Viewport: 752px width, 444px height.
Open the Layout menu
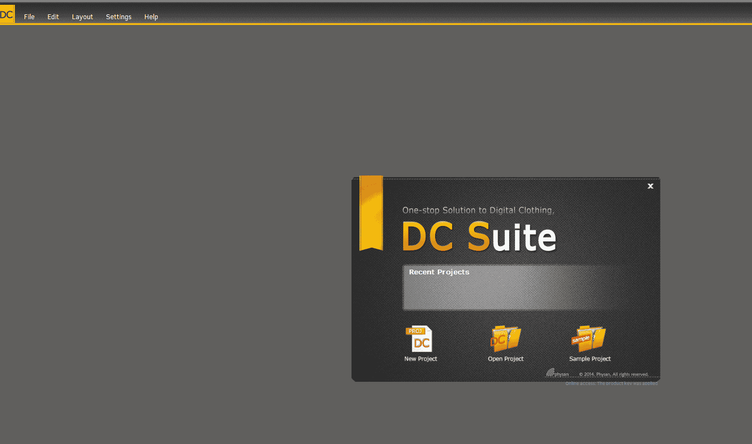click(82, 16)
